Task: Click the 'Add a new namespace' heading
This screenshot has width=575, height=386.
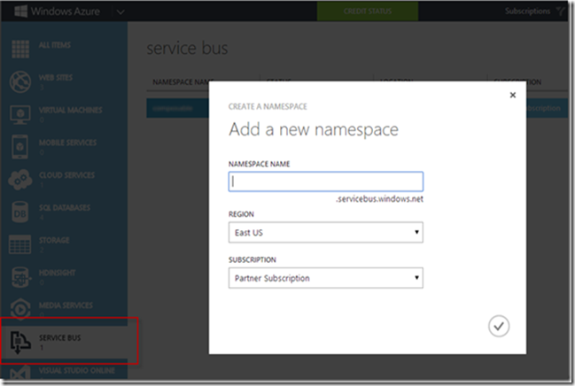Action: [314, 129]
